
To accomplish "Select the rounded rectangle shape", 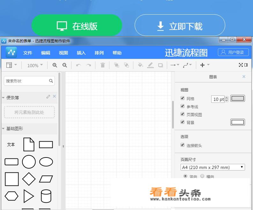I will pyautogui.click(x=11, y=162).
